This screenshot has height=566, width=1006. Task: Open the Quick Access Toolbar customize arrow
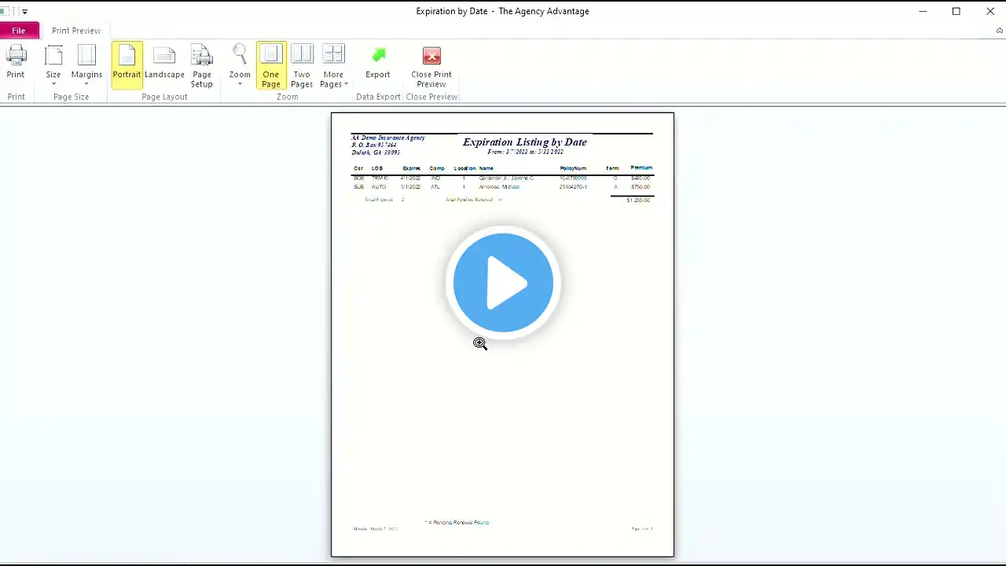[24, 12]
